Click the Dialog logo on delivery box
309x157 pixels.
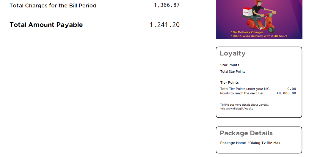point(246,12)
